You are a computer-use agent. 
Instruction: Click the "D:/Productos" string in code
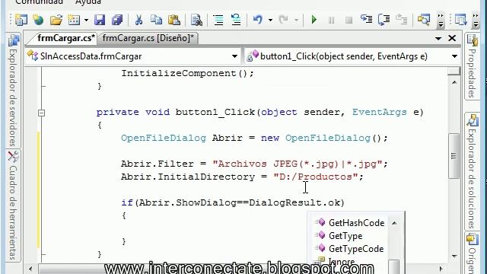[x=316, y=177]
